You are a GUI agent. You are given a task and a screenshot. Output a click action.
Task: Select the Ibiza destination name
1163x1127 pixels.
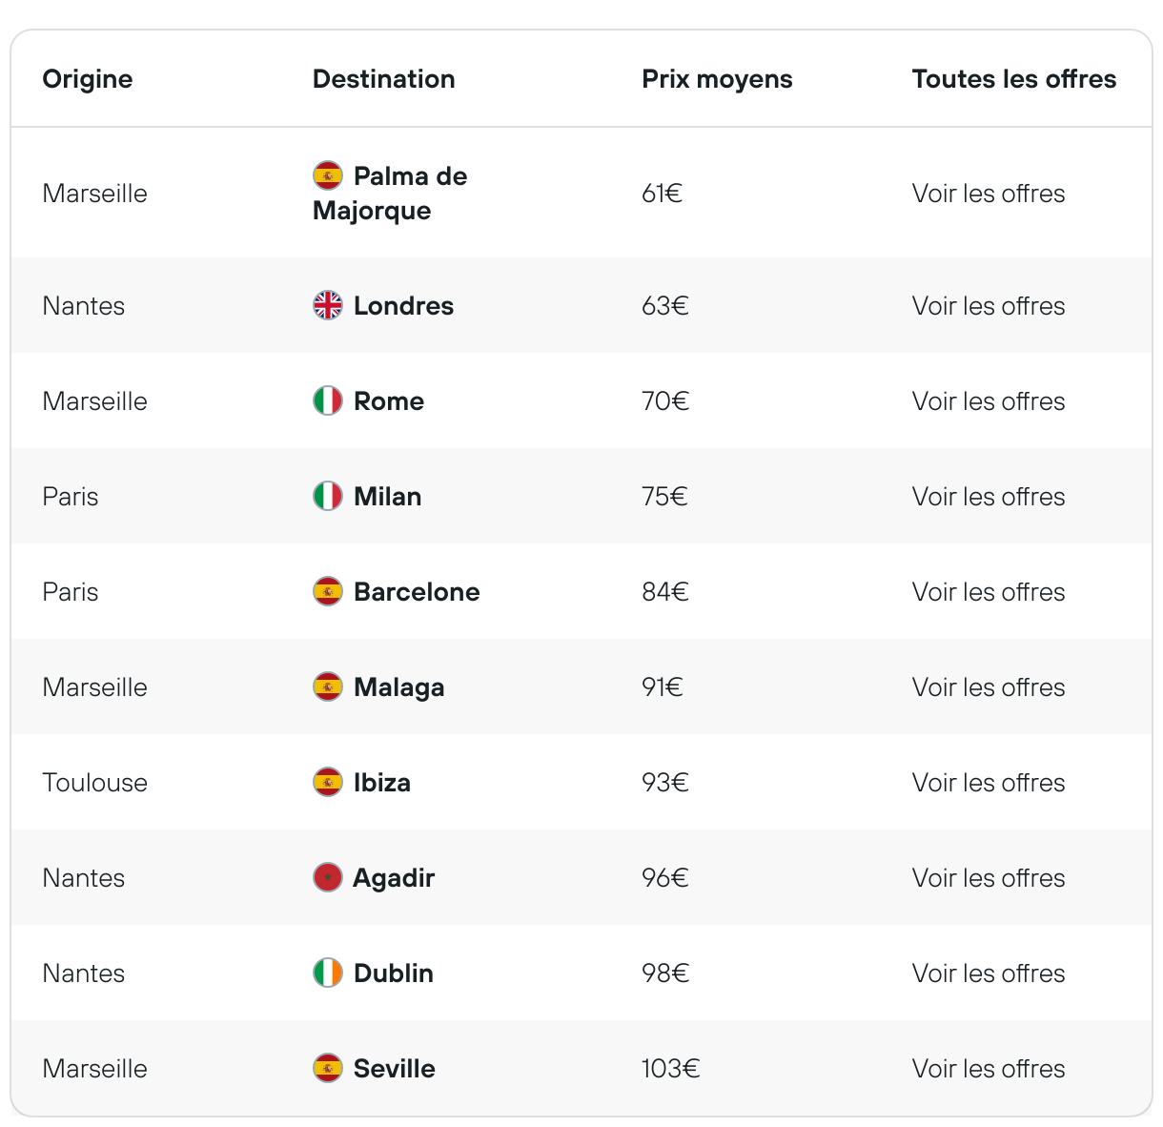pos(382,783)
